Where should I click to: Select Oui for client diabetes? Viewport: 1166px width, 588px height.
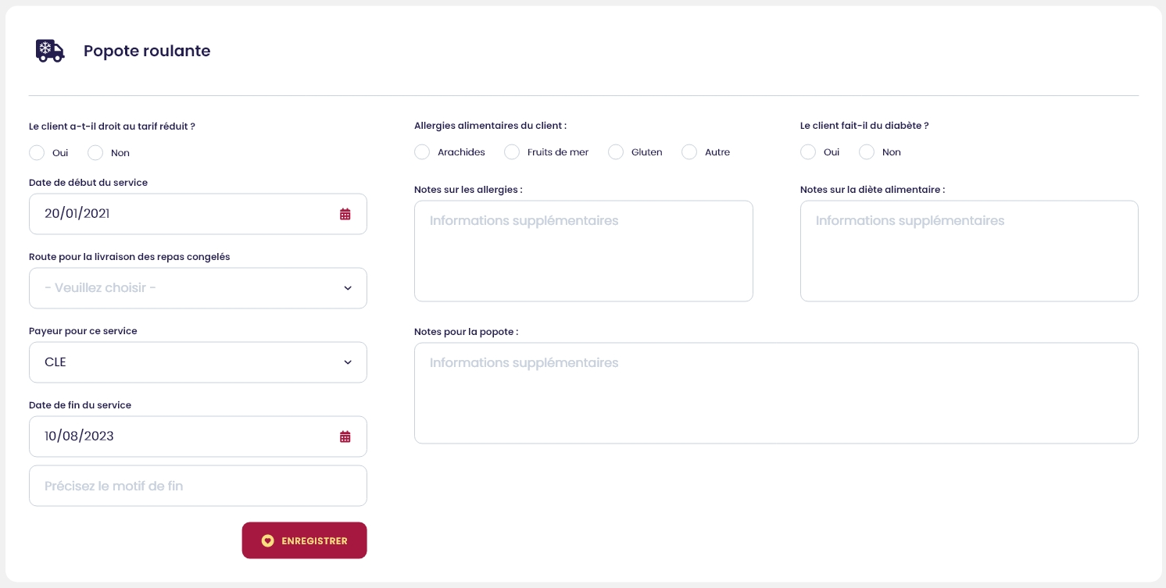tap(808, 152)
